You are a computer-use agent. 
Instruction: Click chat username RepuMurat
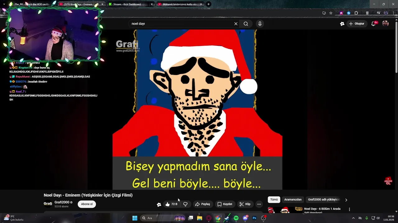[x=23, y=77]
